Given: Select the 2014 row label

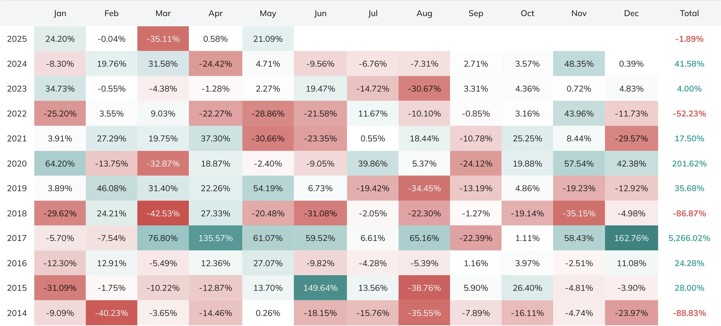Looking at the screenshot, I should (17, 313).
